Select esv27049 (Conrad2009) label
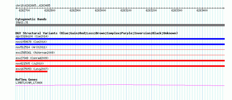This screenshot has width=232, height=100. pyautogui.click(x=32, y=58)
